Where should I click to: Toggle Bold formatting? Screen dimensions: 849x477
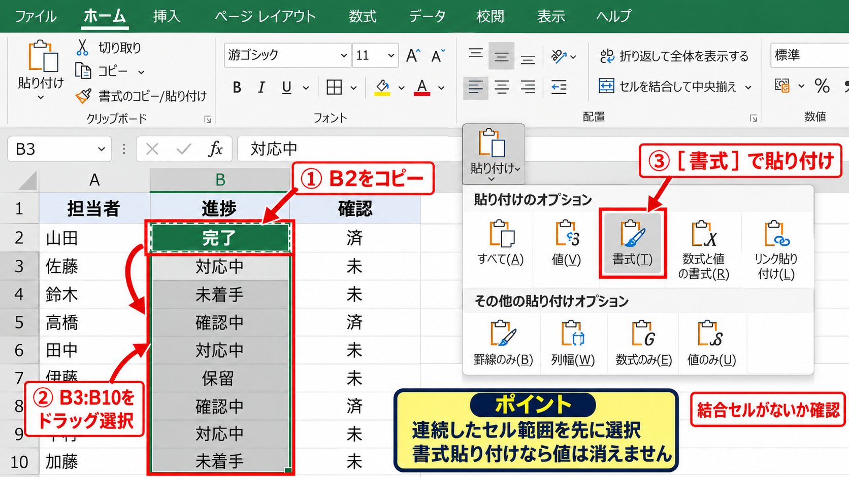pyautogui.click(x=237, y=88)
